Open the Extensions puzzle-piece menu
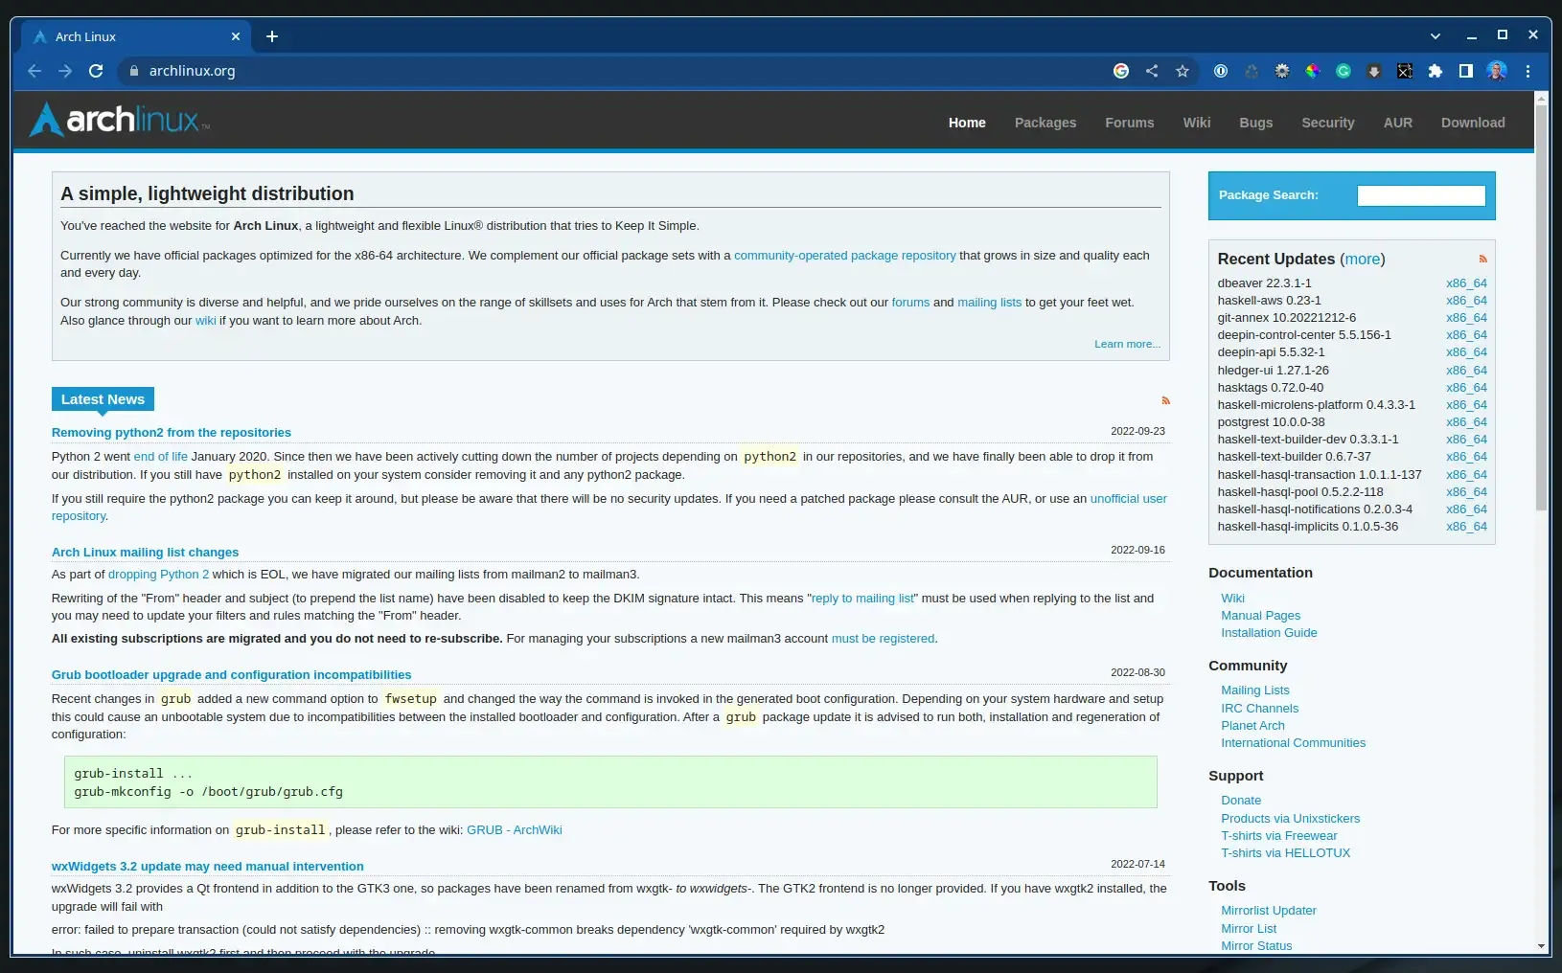Image resolution: width=1562 pixels, height=973 pixels. tap(1436, 71)
